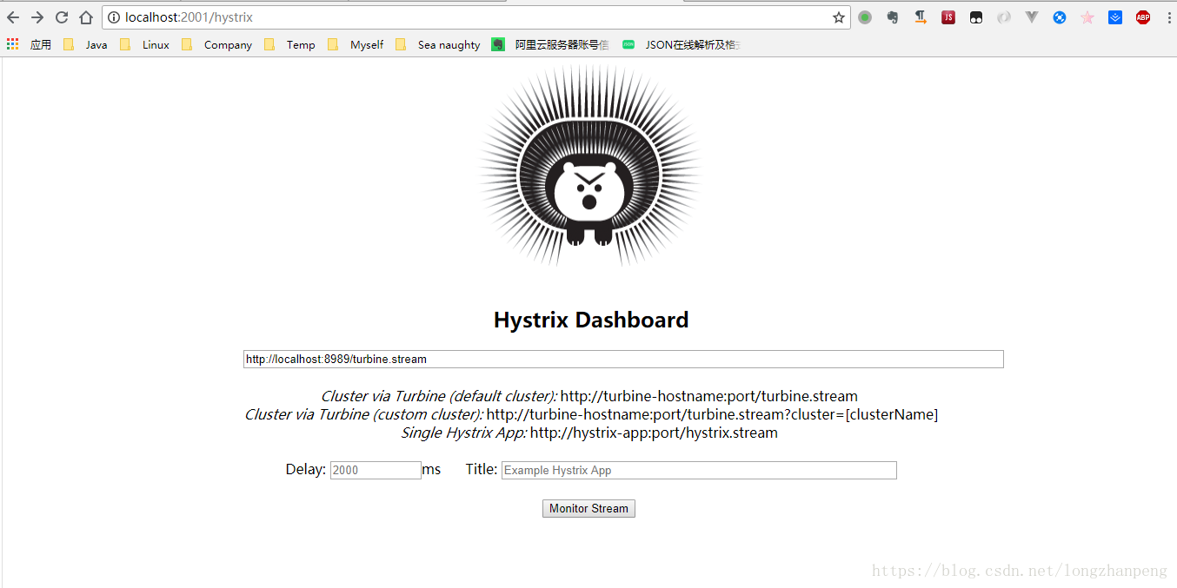Open the Java bookmarks folder
The width and height of the screenshot is (1177, 588).
85,44
